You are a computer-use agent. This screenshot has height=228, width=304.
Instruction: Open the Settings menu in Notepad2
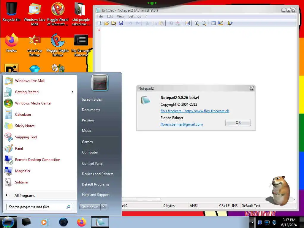(134, 16)
